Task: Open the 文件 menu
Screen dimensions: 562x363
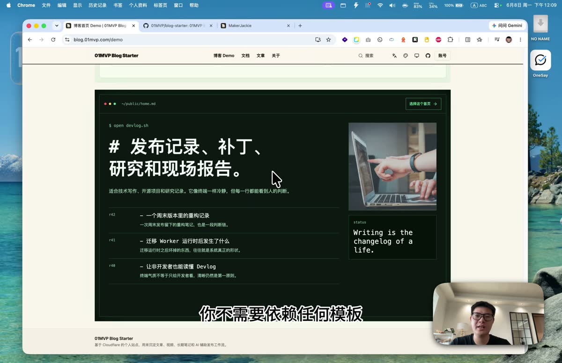Action: (x=46, y=5)
